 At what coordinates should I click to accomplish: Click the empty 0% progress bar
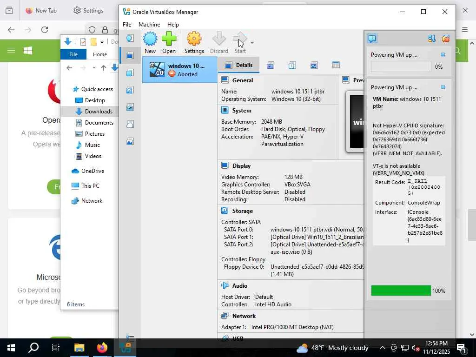(401, 66)
